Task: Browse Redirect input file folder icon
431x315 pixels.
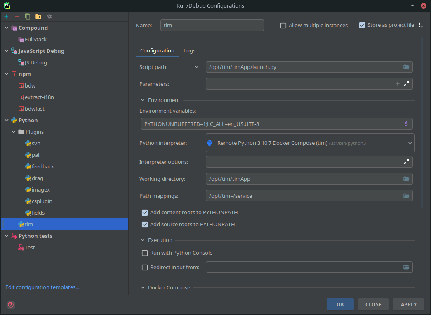Action: (x=406, y=268)
